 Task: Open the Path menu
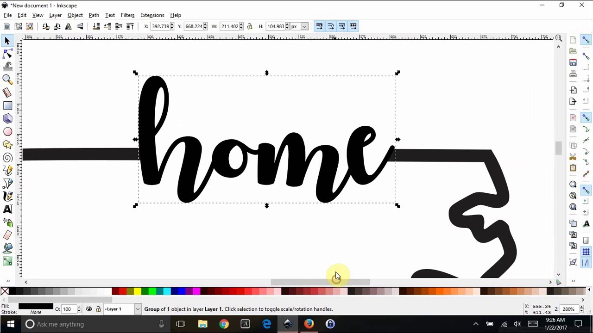[x=94, y=15]
